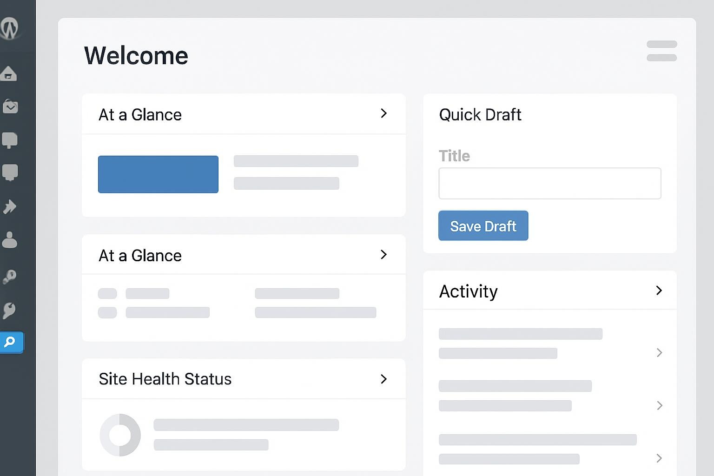Image resolution: width=714 pixels, height=476 pixels.
Task: Select the highlighted blue search icon in the sidebar
Action: click(10, 342)
